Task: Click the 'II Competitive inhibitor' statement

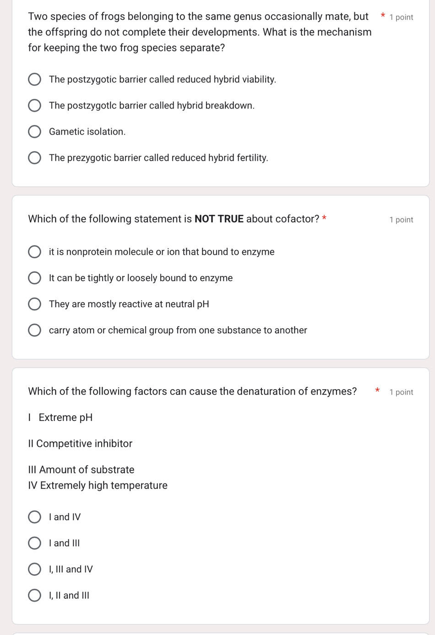Action: point(80,444)
